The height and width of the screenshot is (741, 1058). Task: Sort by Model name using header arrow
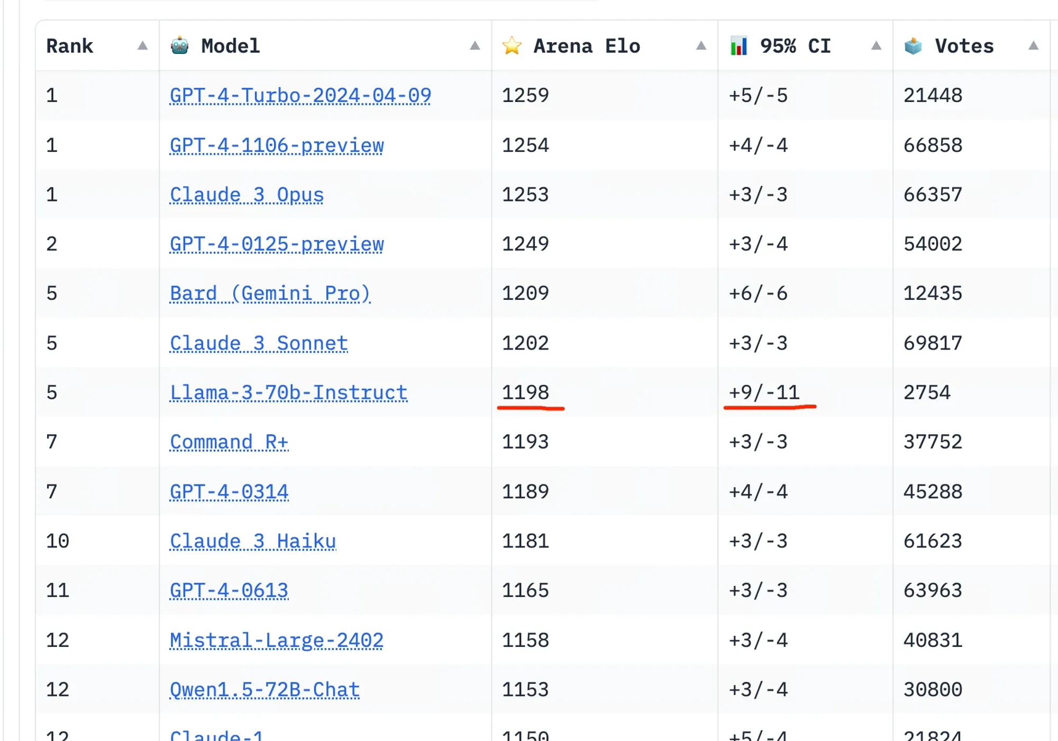[475, 46]
